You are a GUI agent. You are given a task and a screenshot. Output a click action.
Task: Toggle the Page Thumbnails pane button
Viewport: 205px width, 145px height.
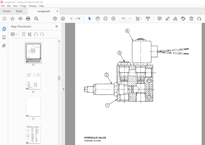[4, 29]
